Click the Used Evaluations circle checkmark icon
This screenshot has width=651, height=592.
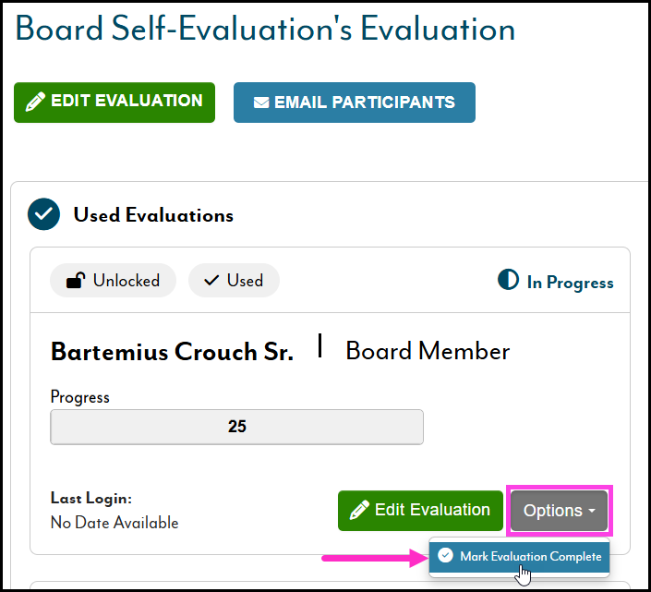(43, 215)
